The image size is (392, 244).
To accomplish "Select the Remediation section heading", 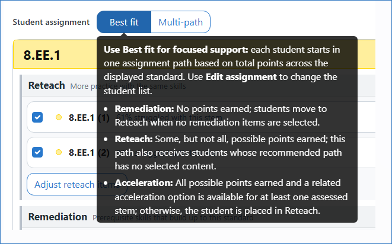I will (58, 217).
